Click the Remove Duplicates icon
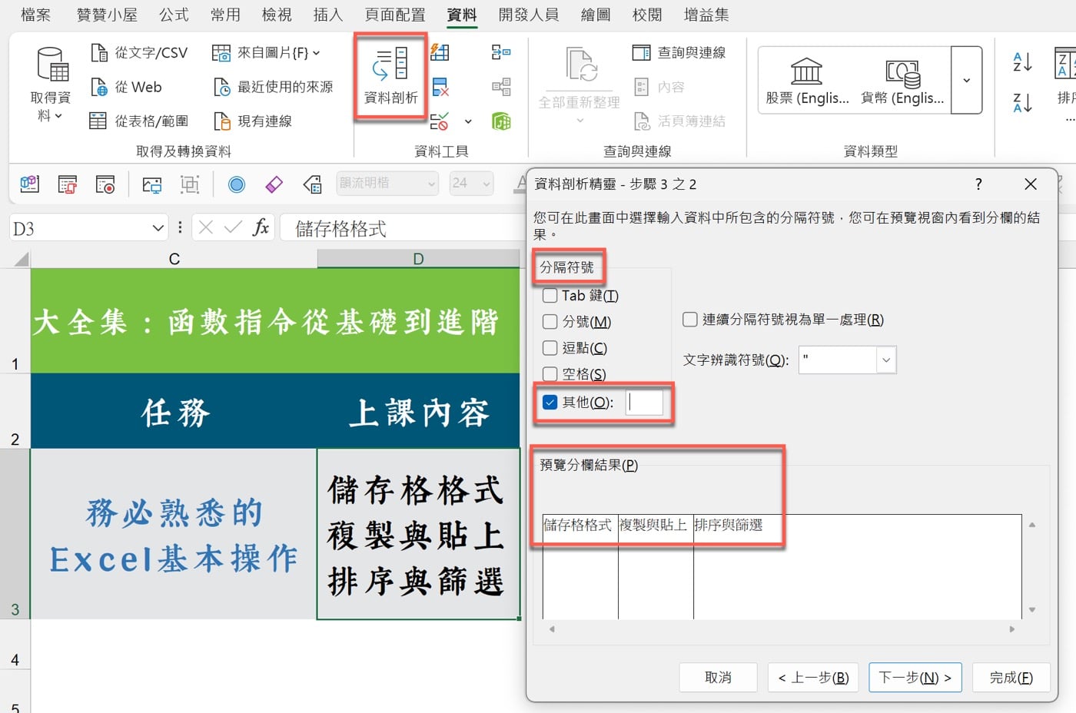Screen dimensions: 1076x713 440,87
